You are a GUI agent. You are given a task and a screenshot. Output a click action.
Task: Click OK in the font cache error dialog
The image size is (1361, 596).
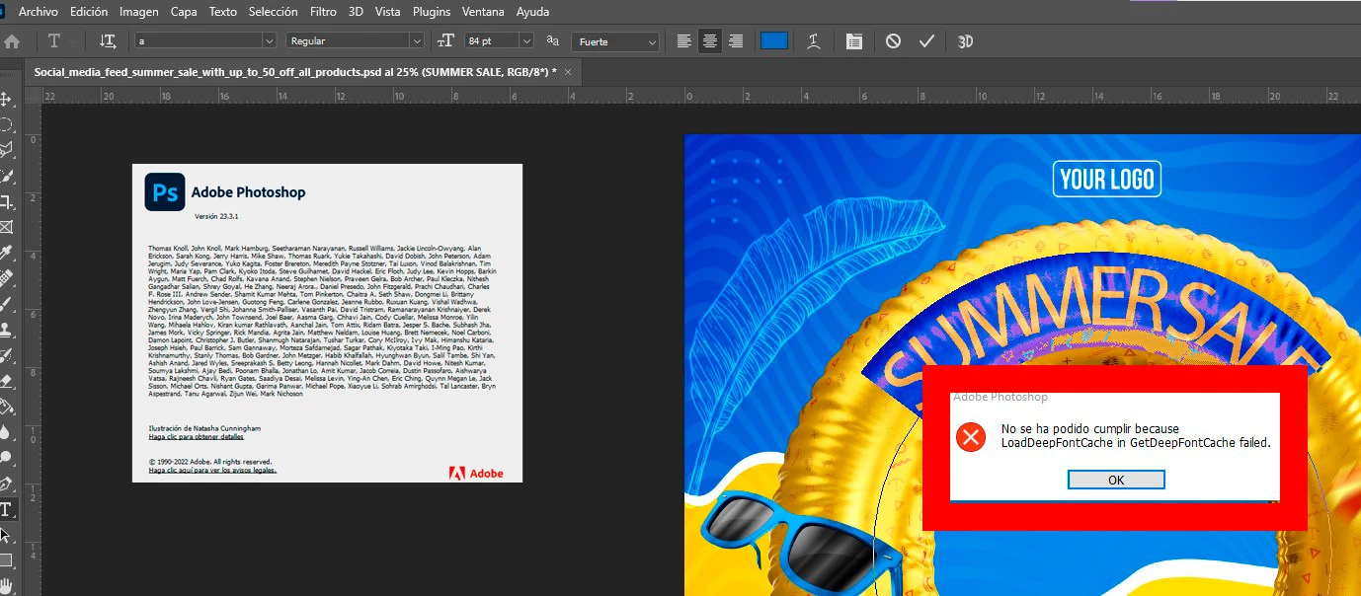[x=1116, y=480]
